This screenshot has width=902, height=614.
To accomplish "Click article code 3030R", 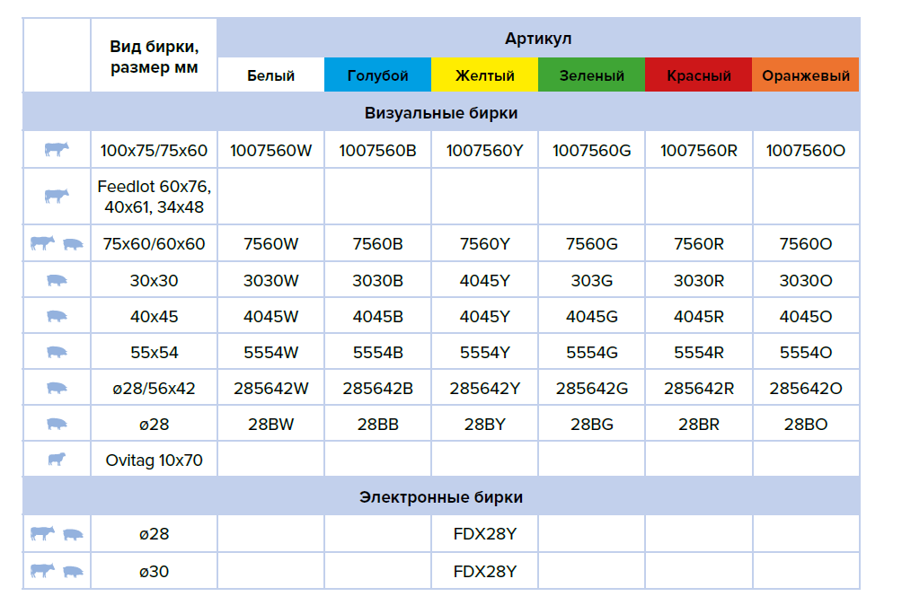I will coord(698,281).
